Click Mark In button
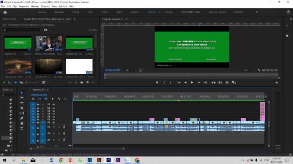The image size is (293, 164). 164,83
